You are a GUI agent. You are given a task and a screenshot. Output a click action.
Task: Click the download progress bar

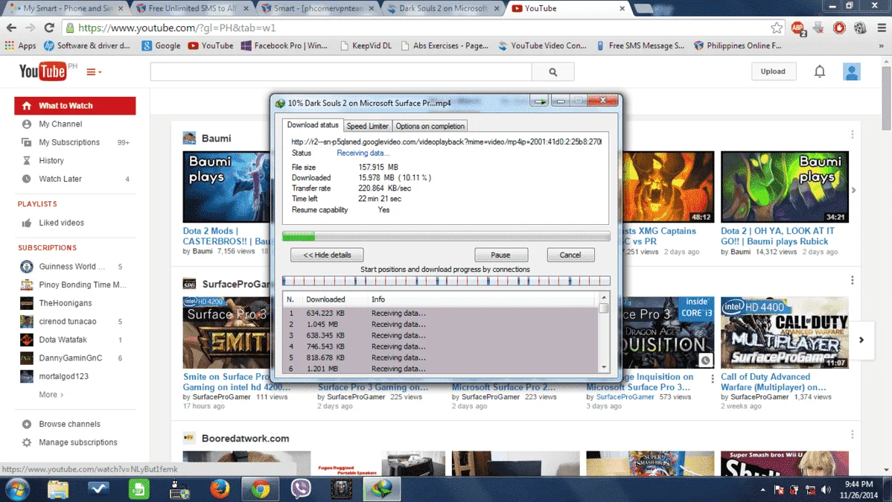[446, 236]
